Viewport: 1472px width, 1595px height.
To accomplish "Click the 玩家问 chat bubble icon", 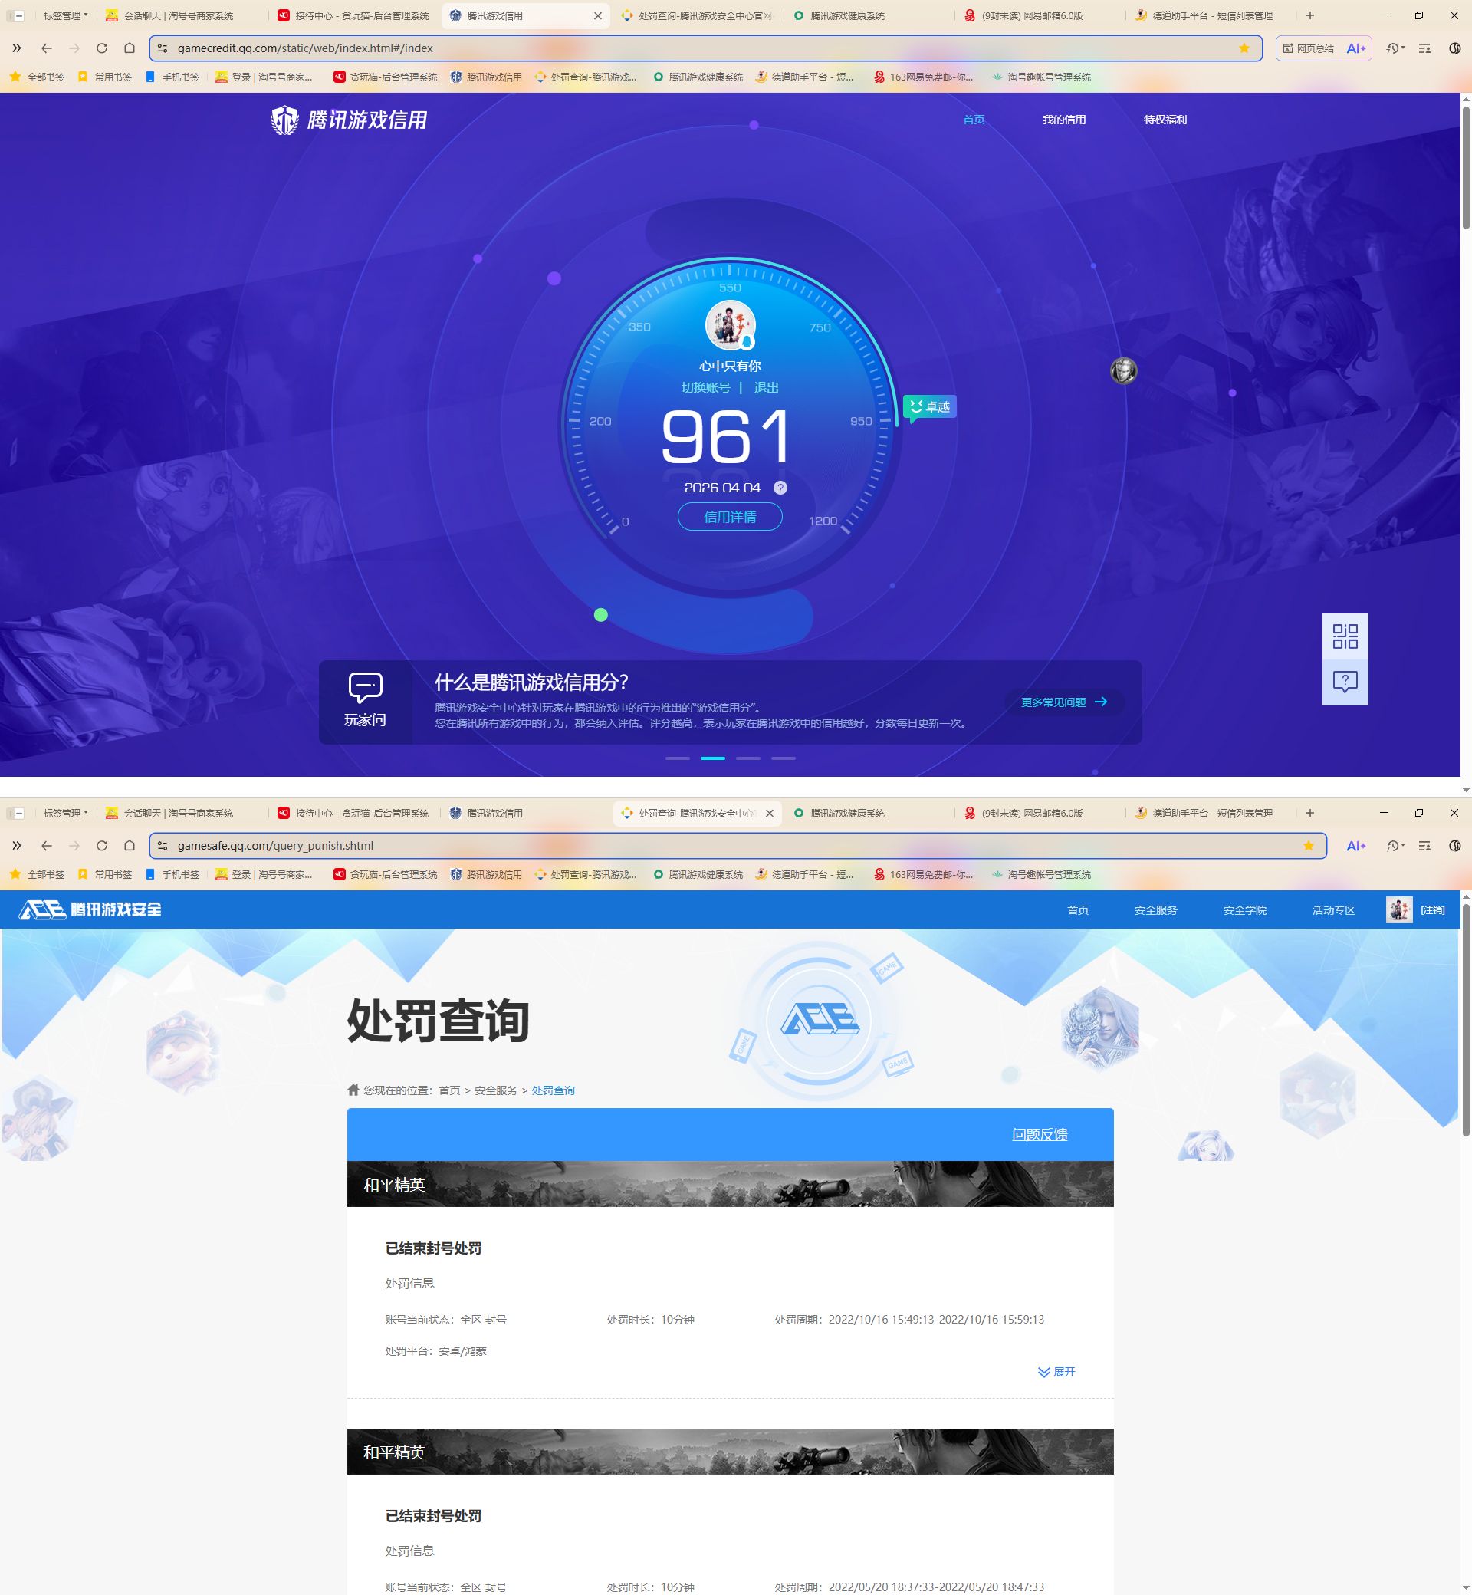I will pyautogui.click(x=365, y=687).
